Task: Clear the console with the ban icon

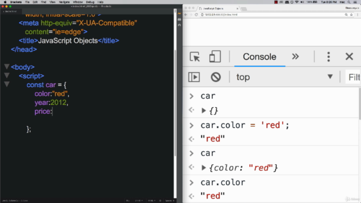Action: [x=215, y=77]
